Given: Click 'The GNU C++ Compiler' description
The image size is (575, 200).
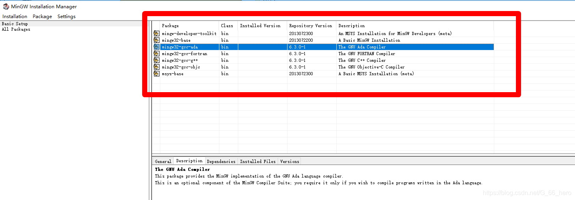Looking at the screenshot, I should pos(362,60).
